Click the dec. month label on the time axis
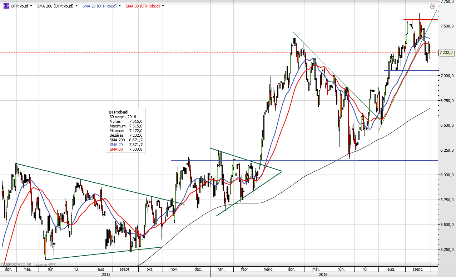 point(198,269)
